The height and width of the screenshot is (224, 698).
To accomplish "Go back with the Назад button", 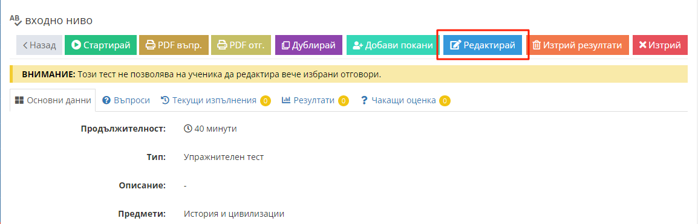I will pyautogui.click(x=39, y=45).
